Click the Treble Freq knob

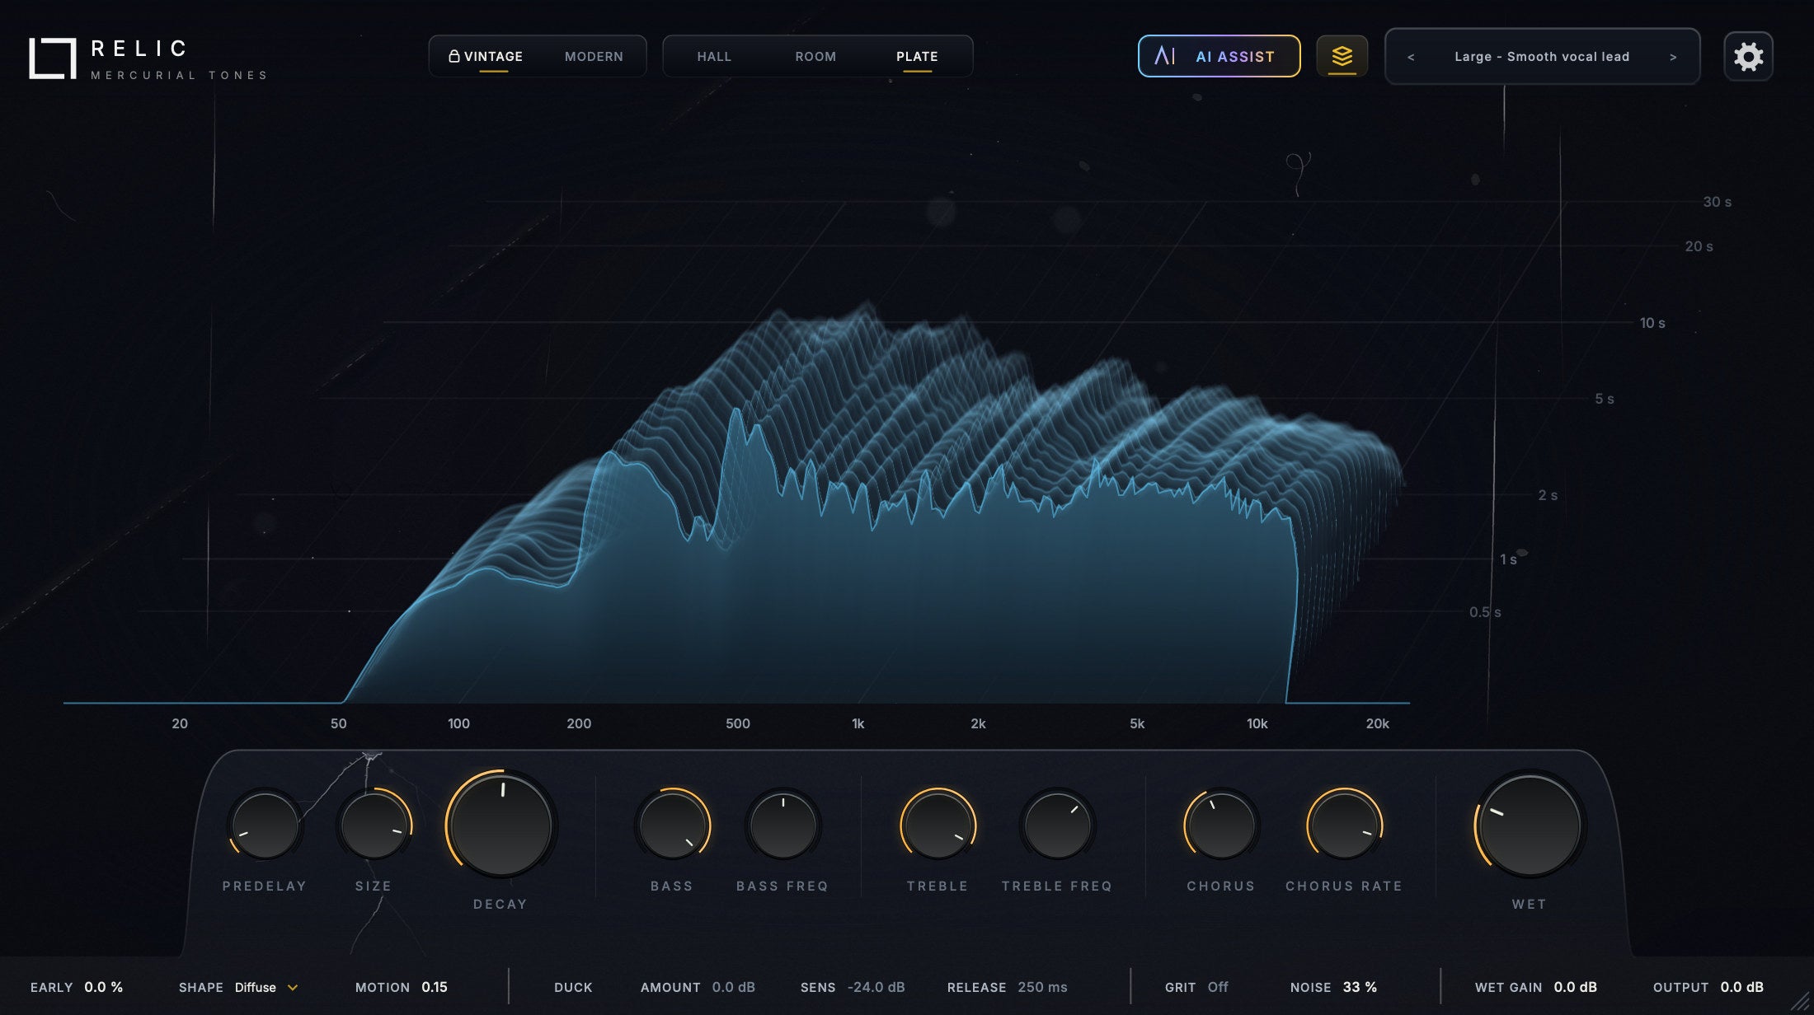(1057, 826)
